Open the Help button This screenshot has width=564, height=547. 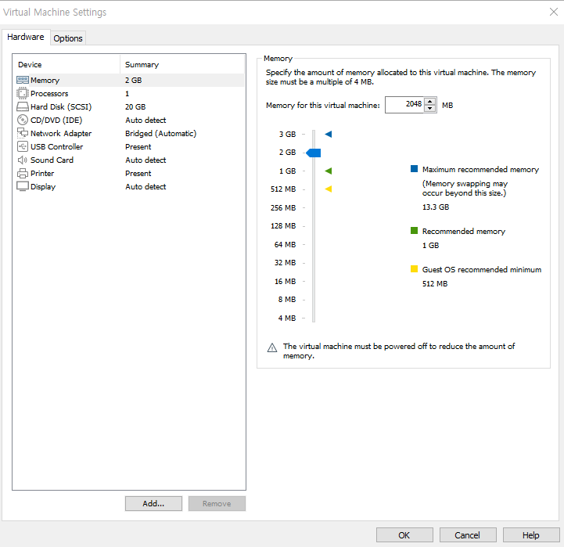point(531,535)
